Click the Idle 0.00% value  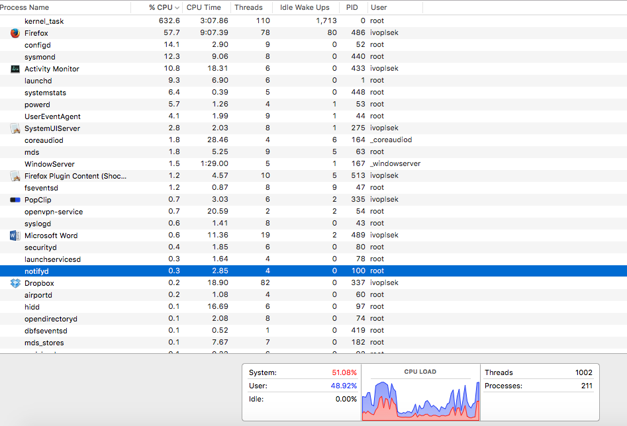(346, 399)
